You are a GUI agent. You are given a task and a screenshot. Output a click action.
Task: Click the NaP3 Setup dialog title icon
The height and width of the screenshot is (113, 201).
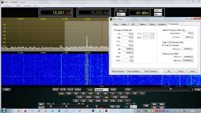110,20
